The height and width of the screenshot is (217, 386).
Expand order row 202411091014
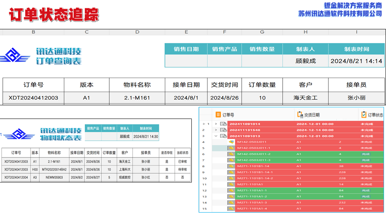216,124
